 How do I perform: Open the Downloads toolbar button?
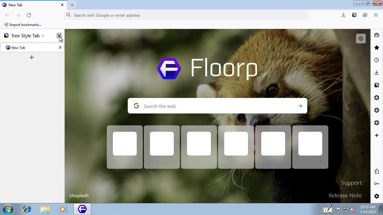(344, 15)
